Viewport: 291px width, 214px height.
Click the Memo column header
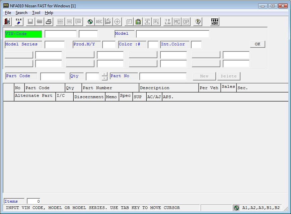[x=112, y=96]
